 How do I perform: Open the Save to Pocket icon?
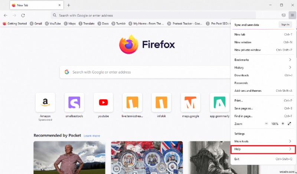[284, 15]
